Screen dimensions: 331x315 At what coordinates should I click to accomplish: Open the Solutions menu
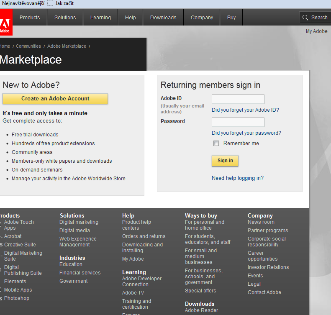(65, 17)
